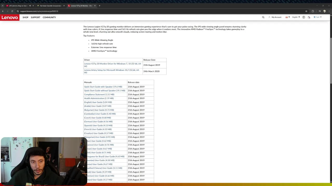Viewport: 332px width, 186px height.
Task: Click the trade-in icon next to Cart
Action: (309, 17)
